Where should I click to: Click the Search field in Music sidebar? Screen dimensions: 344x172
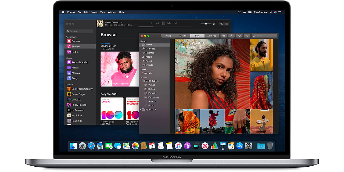click(80, 31)
